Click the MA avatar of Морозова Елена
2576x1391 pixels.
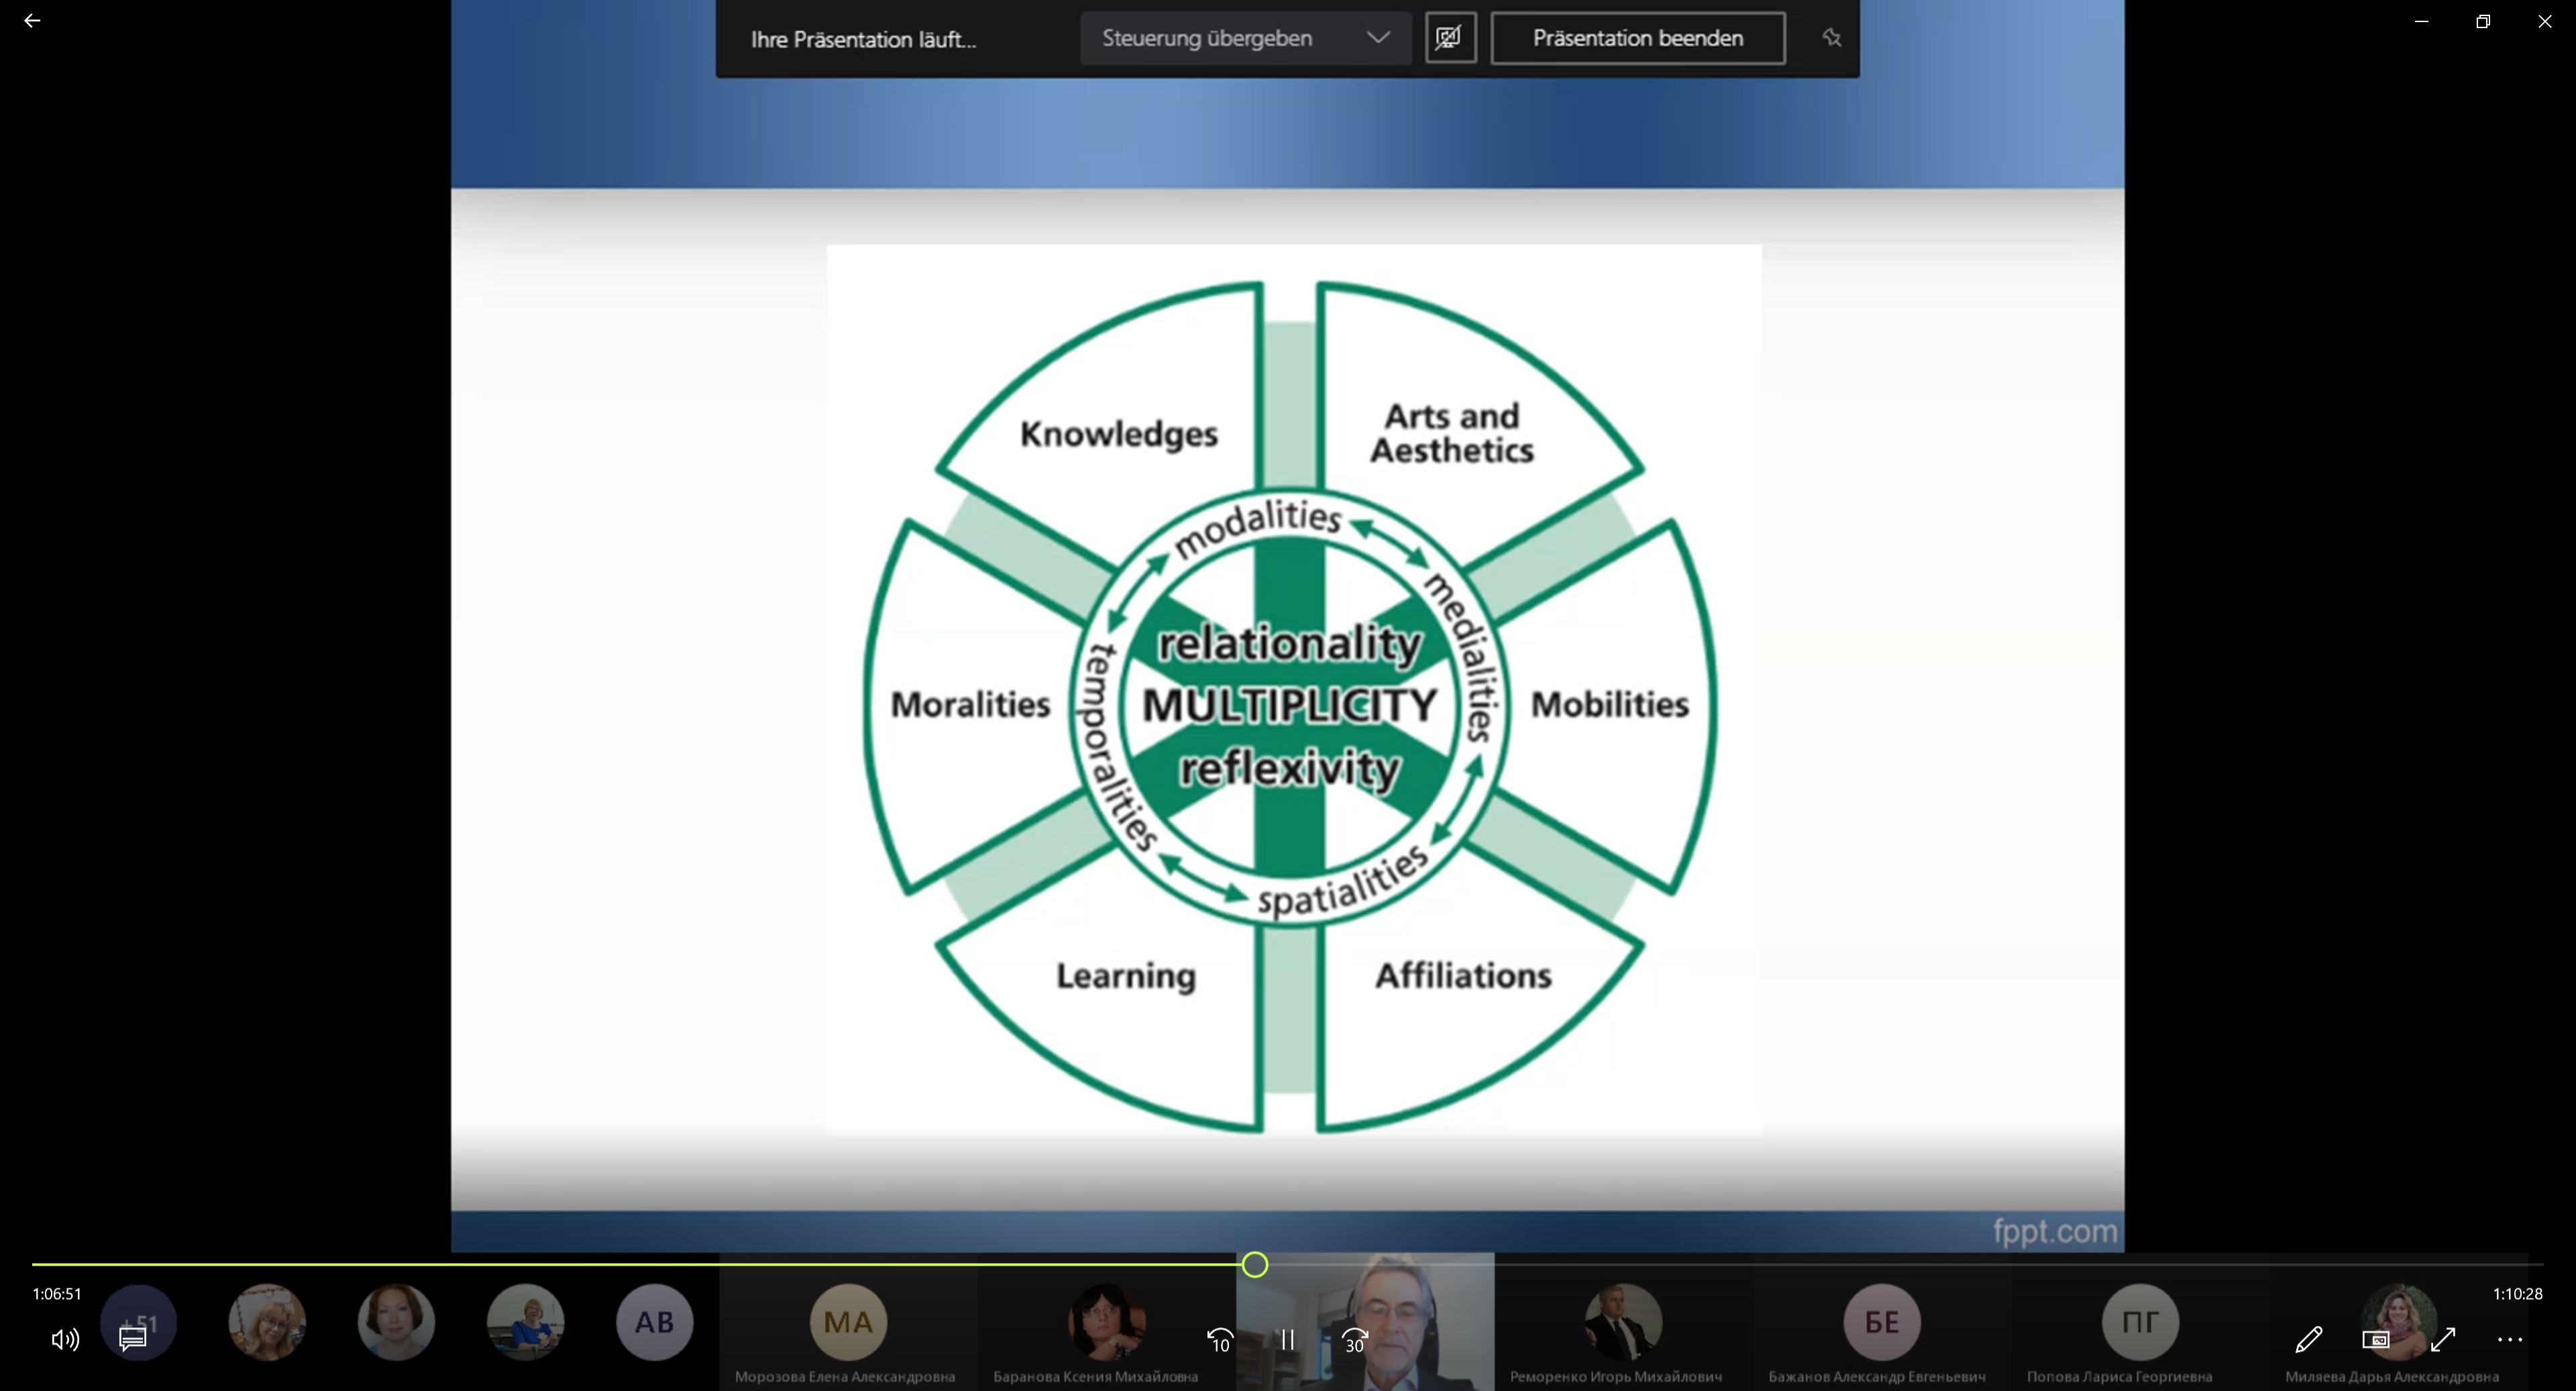coord(847,1322)
